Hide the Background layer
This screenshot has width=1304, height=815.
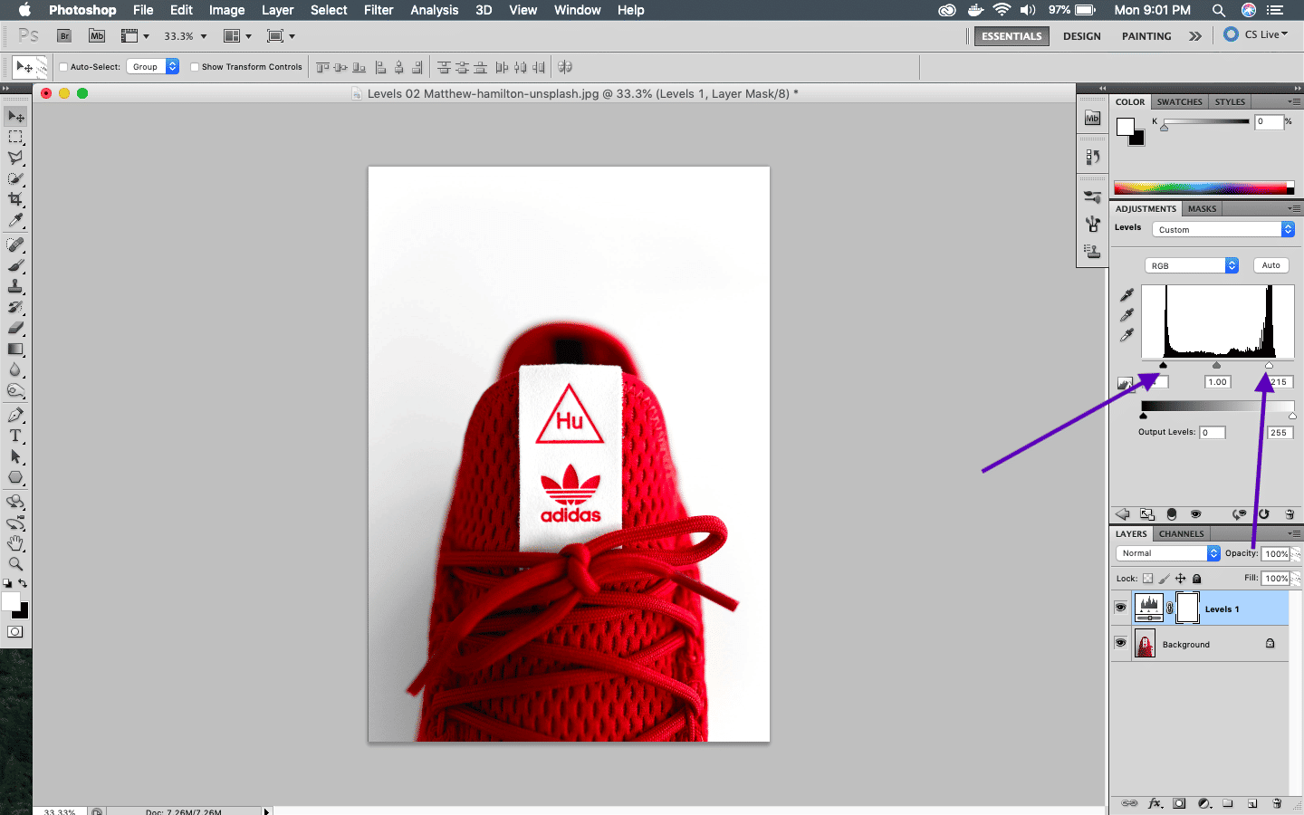click(1120, 643)
